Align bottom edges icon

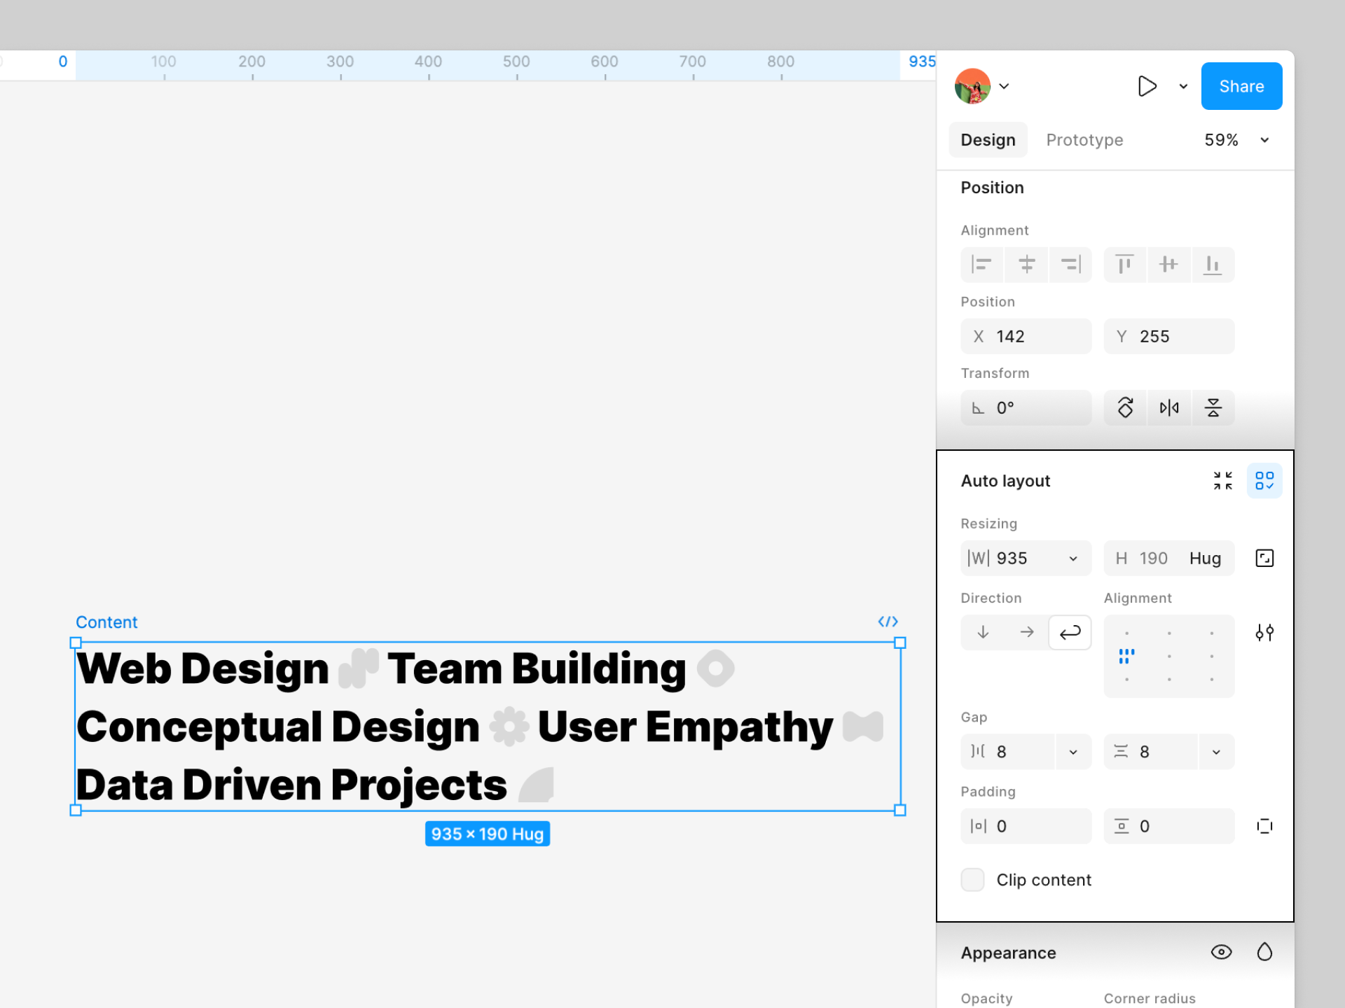(x=1213, y=265)
